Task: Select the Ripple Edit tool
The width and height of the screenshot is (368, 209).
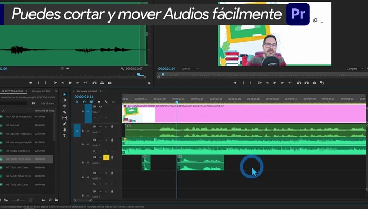Action: pyautogui.click(x=65, y=106)
